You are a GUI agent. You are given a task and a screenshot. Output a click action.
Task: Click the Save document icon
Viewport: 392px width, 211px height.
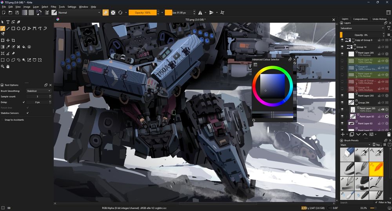pos(17,13)
